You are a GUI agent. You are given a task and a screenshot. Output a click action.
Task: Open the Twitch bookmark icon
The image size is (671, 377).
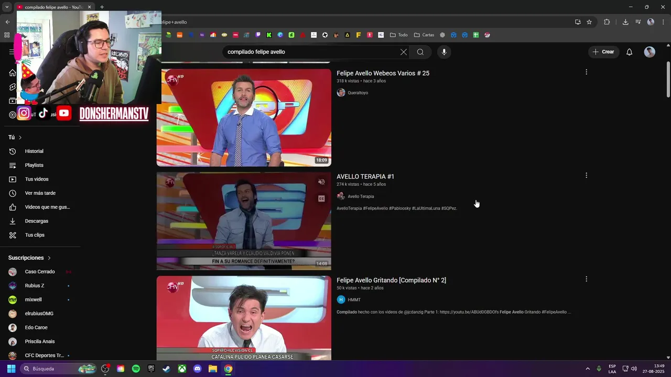click(258, 35)
